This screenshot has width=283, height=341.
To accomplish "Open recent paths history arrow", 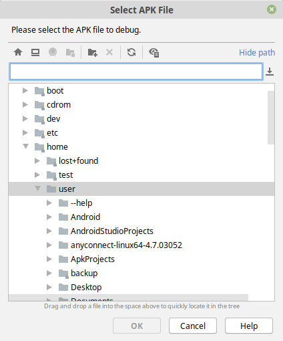I will pyautogui.click(x=270, y=72).
